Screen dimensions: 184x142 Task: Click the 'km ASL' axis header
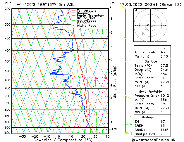(x=112, y=5)
